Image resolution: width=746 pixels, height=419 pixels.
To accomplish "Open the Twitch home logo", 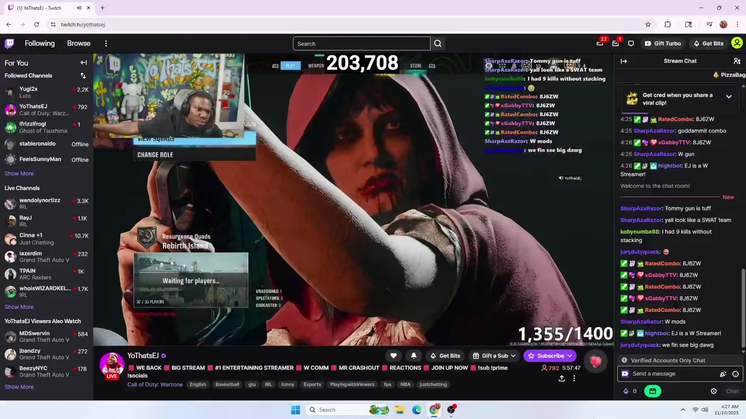I will [x=9, y=44].
